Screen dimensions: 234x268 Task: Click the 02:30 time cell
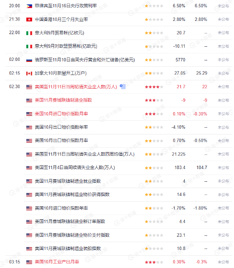[15, 87]
